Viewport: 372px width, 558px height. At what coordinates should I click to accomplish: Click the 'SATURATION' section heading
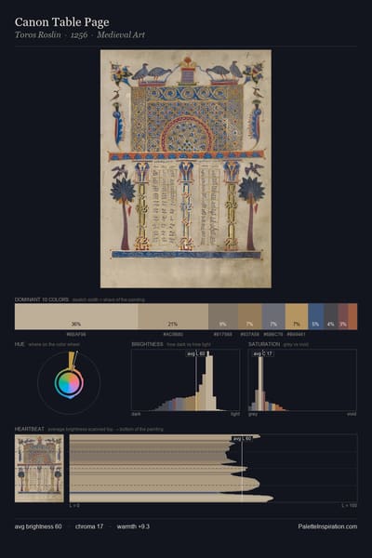click(264, 344)
